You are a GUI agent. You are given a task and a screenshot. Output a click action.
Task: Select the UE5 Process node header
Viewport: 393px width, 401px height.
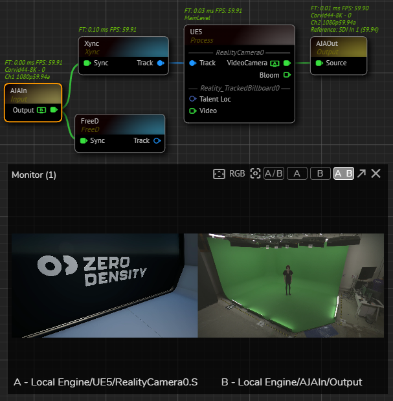(239, 36)
